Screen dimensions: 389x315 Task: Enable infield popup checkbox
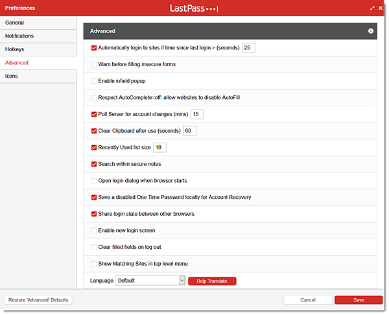click(x=94, y=81)
